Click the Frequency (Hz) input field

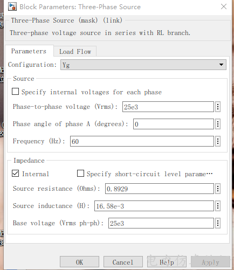coord(142,141)
